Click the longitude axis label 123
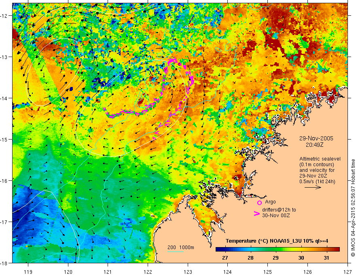Viewport: 356px width, 275px height. pyautogui.click(x=188, y=272)
